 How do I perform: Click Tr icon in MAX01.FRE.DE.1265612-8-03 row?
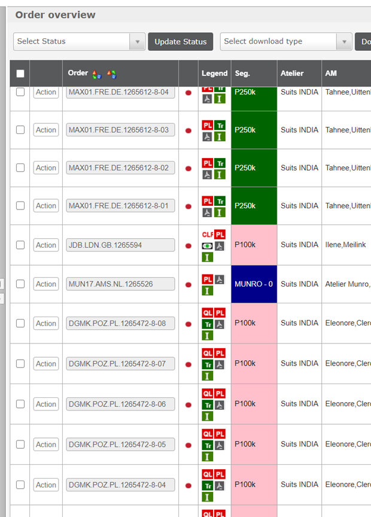[x=220, y=125]
